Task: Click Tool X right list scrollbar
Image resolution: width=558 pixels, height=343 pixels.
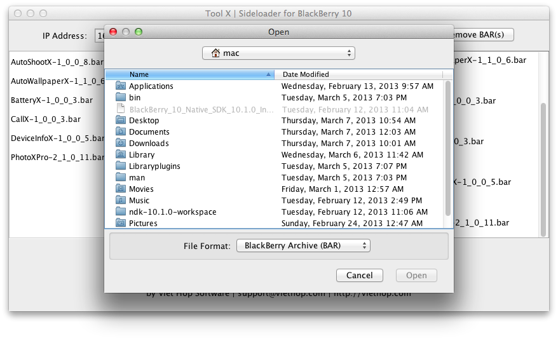Action: [x=543, y=170]
